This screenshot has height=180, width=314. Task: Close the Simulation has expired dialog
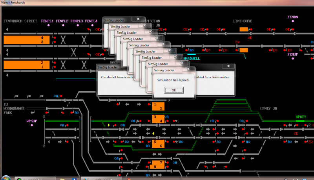[188, 69]
